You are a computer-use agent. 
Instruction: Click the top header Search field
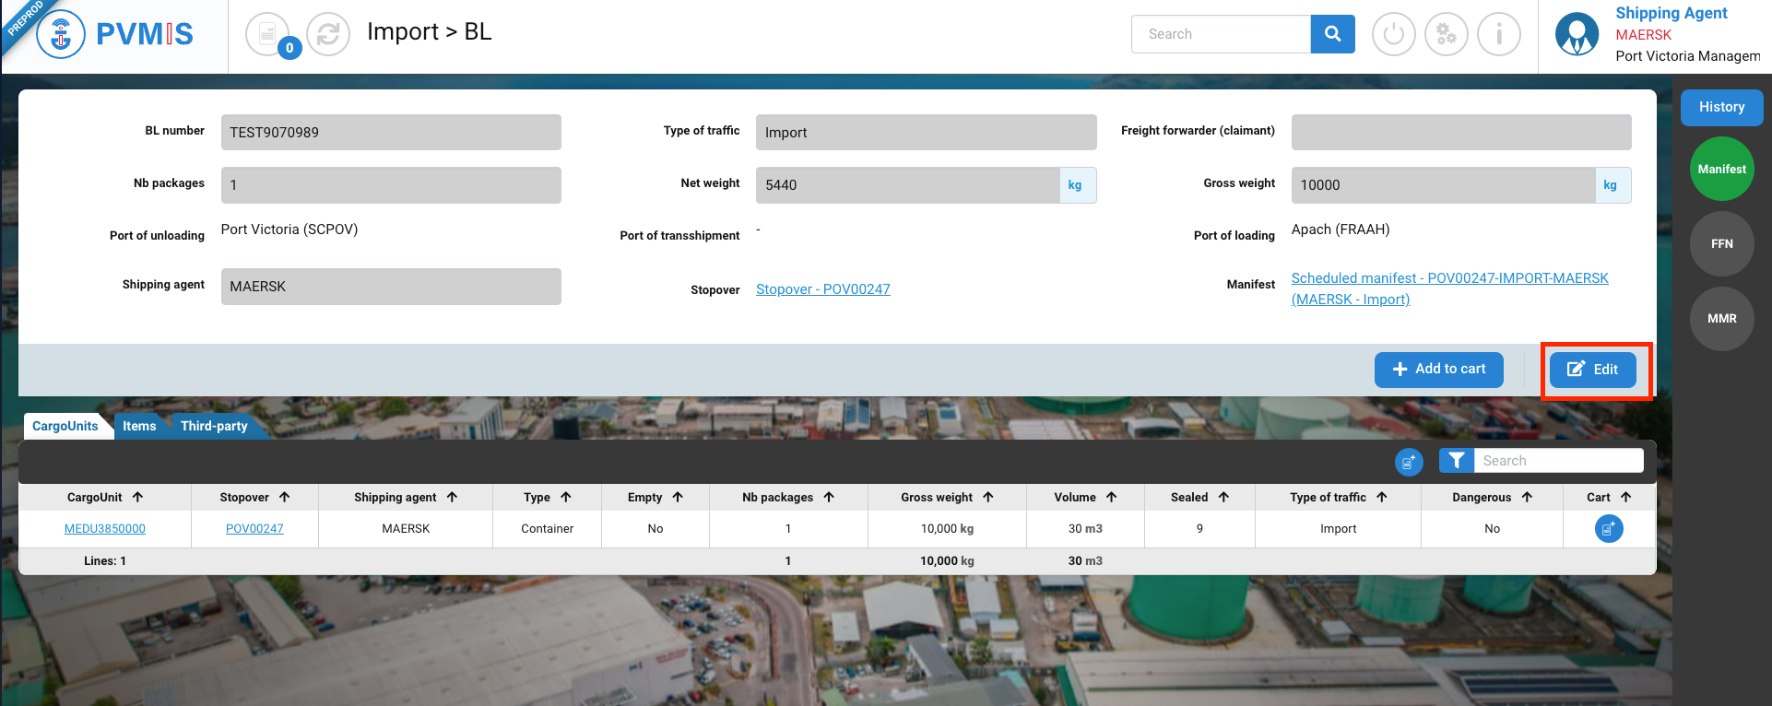pos(1220,34)
